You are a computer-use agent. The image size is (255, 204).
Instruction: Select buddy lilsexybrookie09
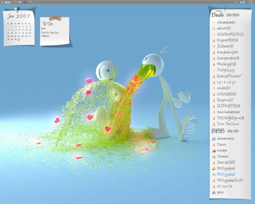228,58
